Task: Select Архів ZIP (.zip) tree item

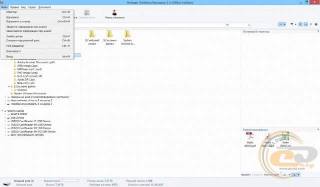Action: tap(26, 80)
